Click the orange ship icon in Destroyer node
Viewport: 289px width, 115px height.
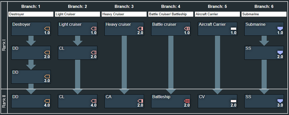(x=47, y=29)
